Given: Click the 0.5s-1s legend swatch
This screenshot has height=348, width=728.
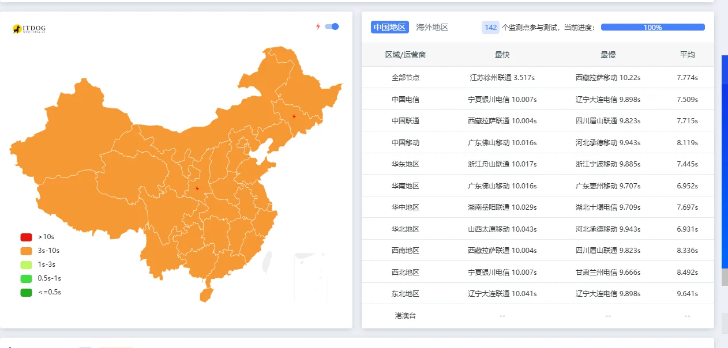Looking at the screenshot, I should coord(26,278).
